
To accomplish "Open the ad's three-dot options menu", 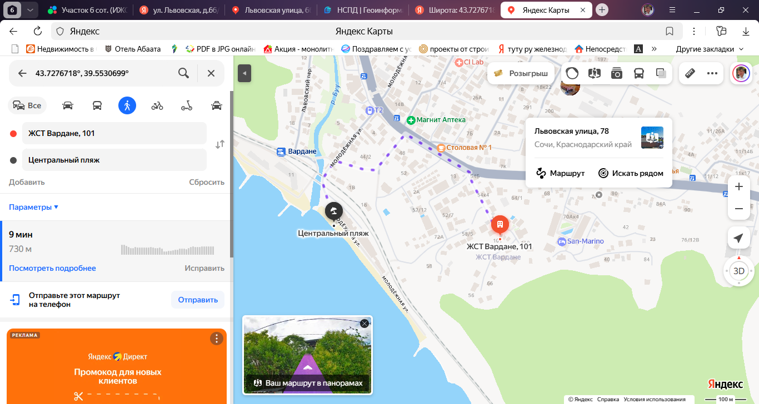I will 216,339.
